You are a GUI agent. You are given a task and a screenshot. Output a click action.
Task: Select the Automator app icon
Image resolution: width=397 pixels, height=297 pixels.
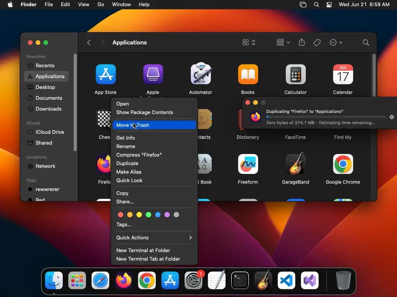(200, 73)
